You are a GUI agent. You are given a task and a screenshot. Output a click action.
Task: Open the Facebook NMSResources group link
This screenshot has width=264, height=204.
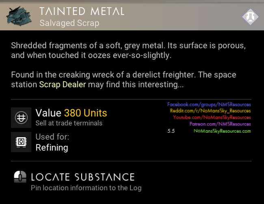pyautogui.click(x=209, y=104)
